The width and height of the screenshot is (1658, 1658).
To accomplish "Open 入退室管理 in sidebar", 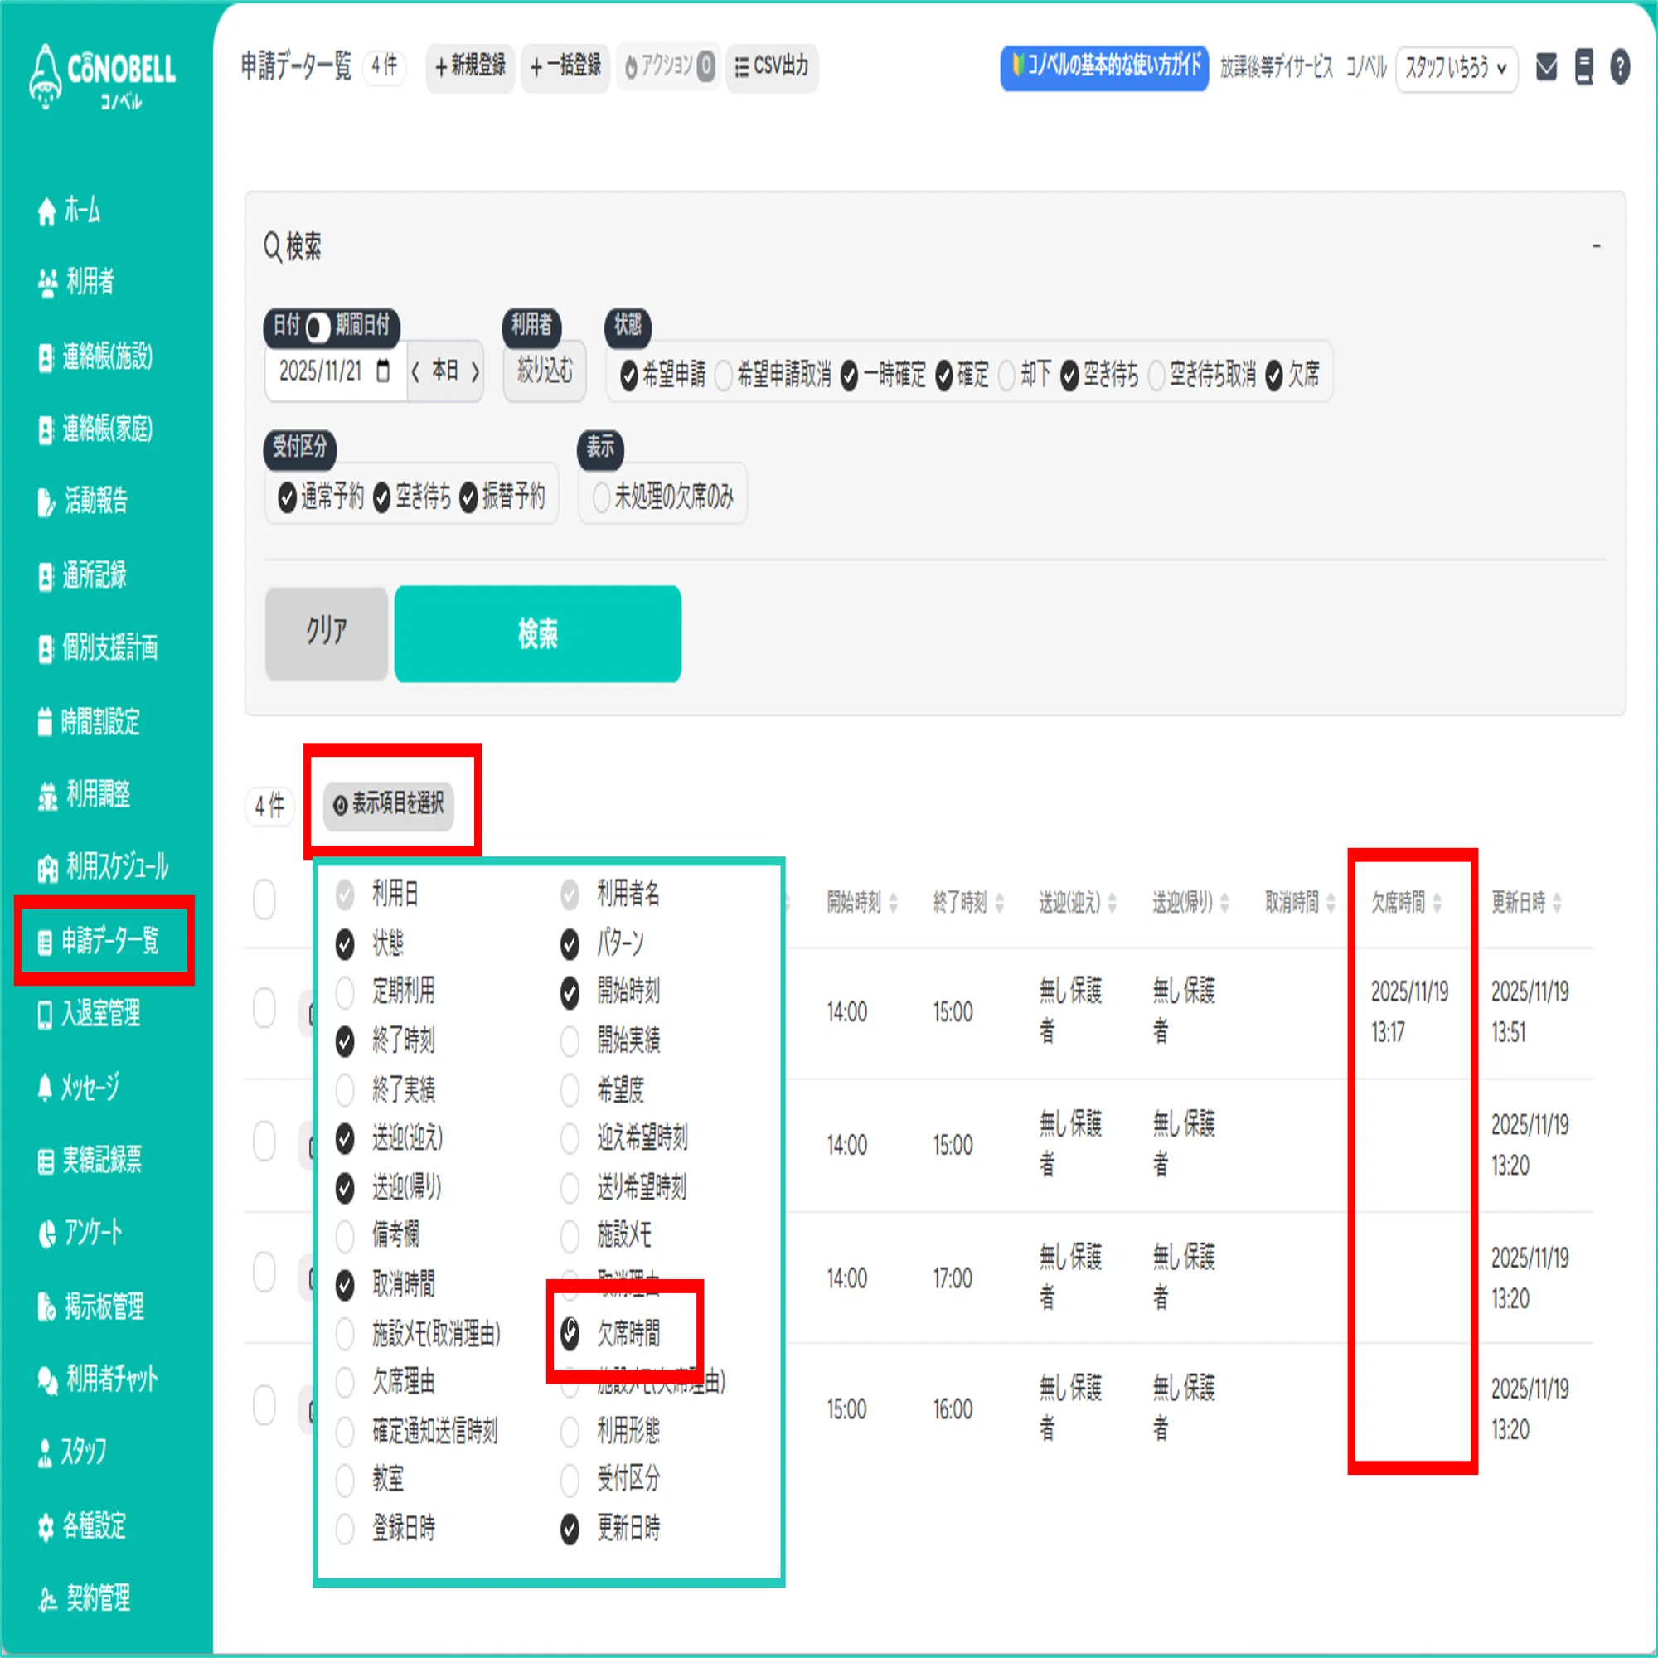I will coord(90,1015).
